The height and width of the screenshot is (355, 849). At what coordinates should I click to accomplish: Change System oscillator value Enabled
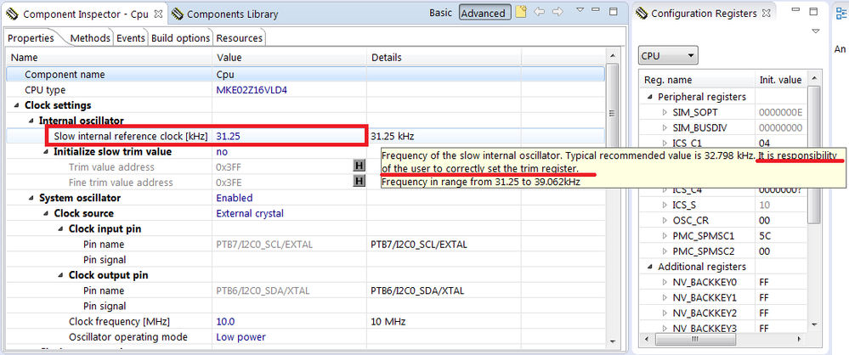point(290,198)
